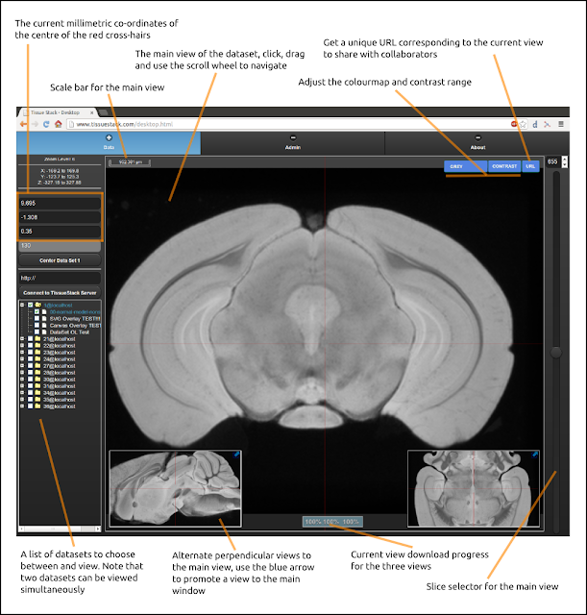The image size is (587, 615).
Task: Check the 21@localhost checkbox
Action: [30, 339]
